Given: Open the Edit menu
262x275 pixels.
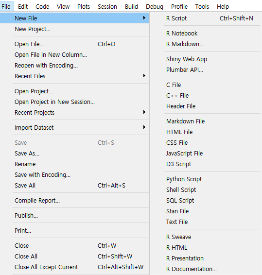Looking at the screenshot, I should point(23,7).
